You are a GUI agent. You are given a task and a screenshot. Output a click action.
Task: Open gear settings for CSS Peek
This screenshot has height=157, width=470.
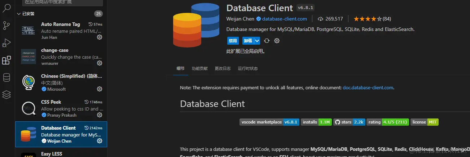100,115
